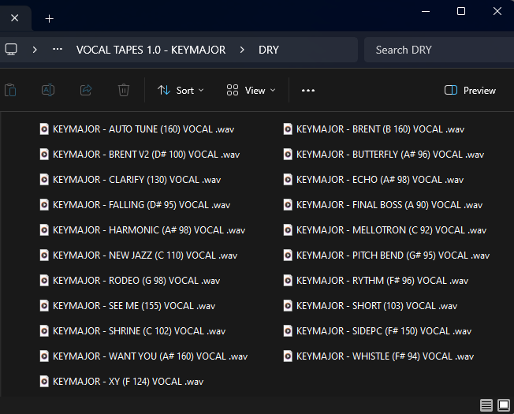Image resolution: width=514 pixels, height=414 pixels.
Task: Toggle the Preview pane
Action: click(470, 90)
